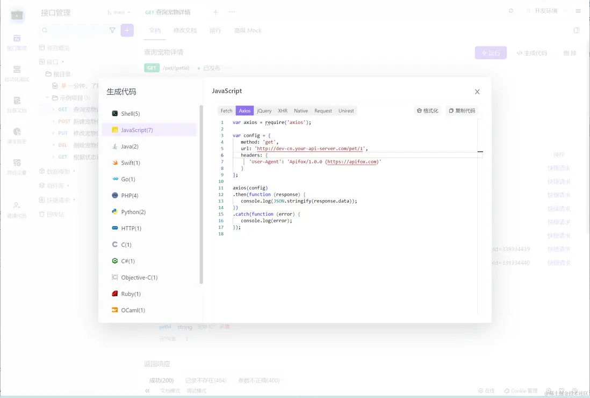Open the 修改文档 tab
590x398 pixels.
[x=185, y=31]
